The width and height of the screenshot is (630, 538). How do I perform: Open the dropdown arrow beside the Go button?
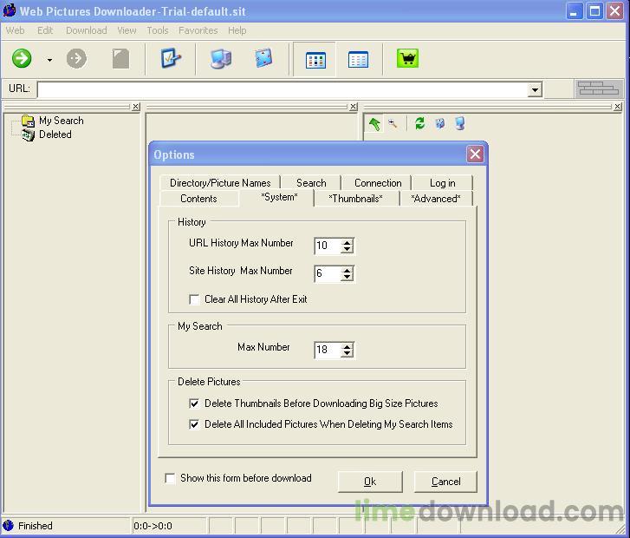(x=49, y=60)
